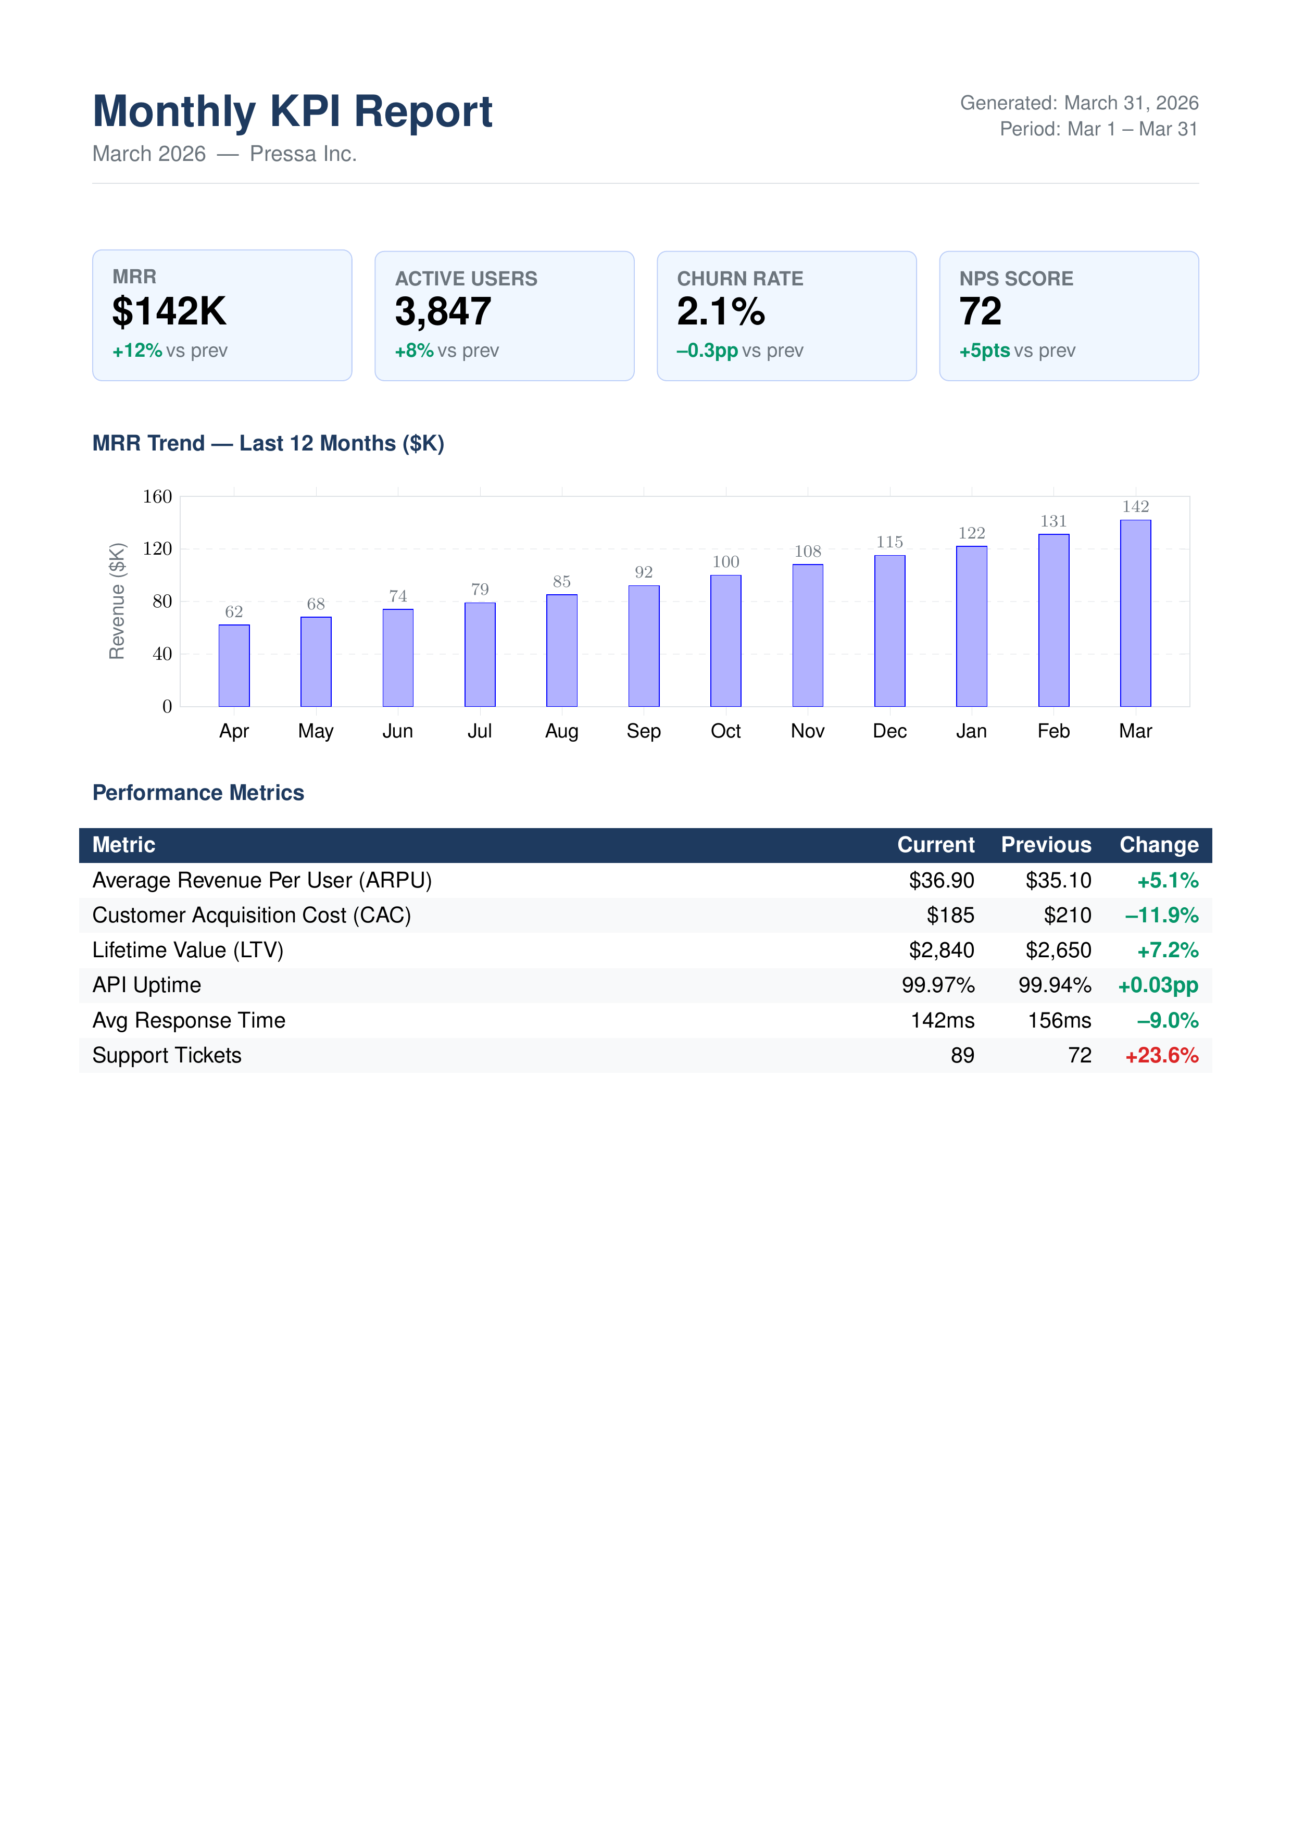Click the response time change –9.0%

click(1167, 1021)
